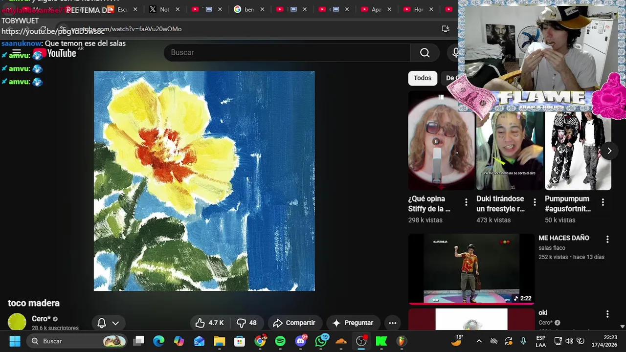The image size is (626, 352).
Task: Open the Windows Start menu
Action: coord(15,341)
